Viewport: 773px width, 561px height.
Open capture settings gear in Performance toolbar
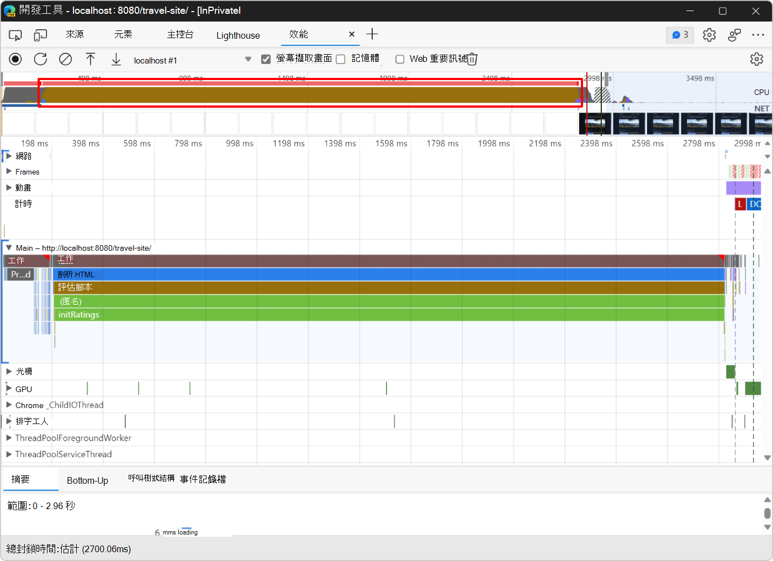point(756,59)
